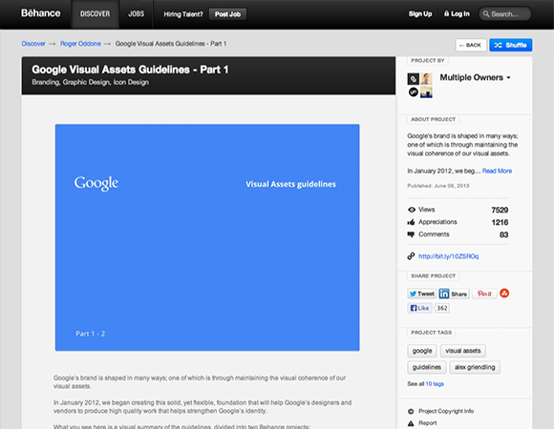Click the Comments speech bubble icon
This screenshot has width=554, height=429.
[x=411, y=235]
